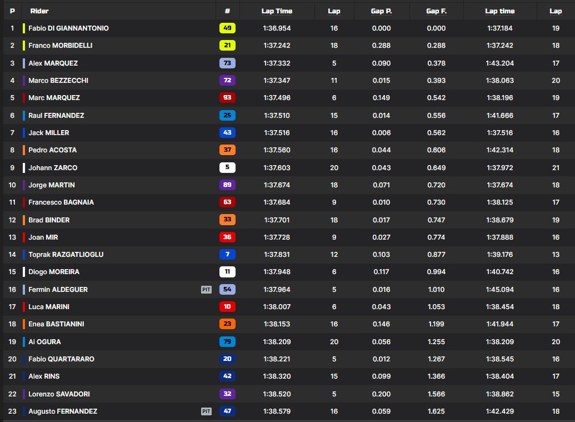
Task: Open rider Fabio DI GIANNANTONIO
Action: tap(68, 28)
